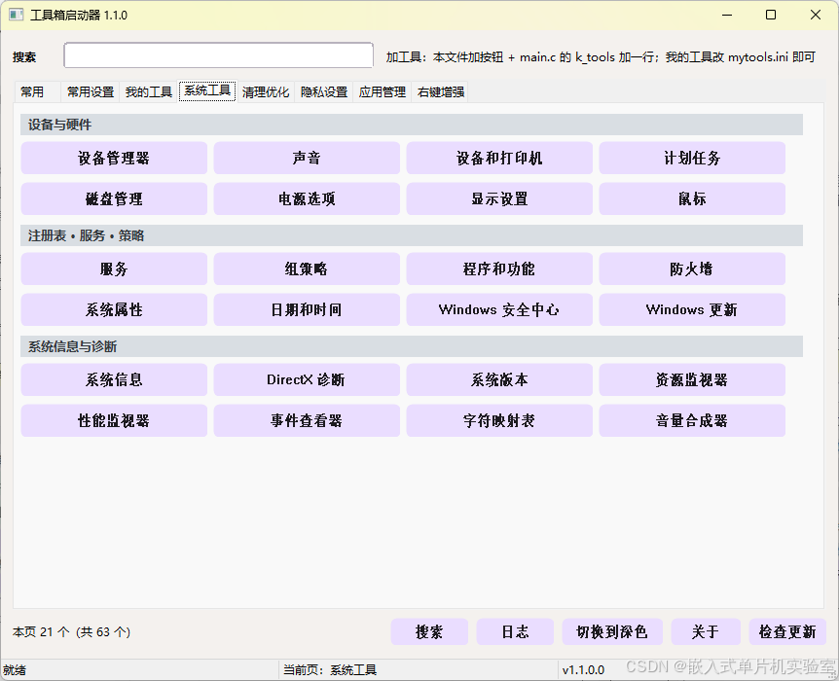This screenshot has width=839, height=681.
Task: Click the 加工具 hint text
Action: [x=601, y=56]
